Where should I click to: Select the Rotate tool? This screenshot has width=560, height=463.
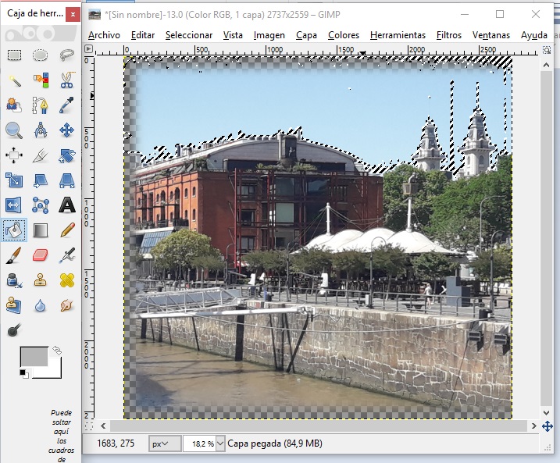coord(67,155)
